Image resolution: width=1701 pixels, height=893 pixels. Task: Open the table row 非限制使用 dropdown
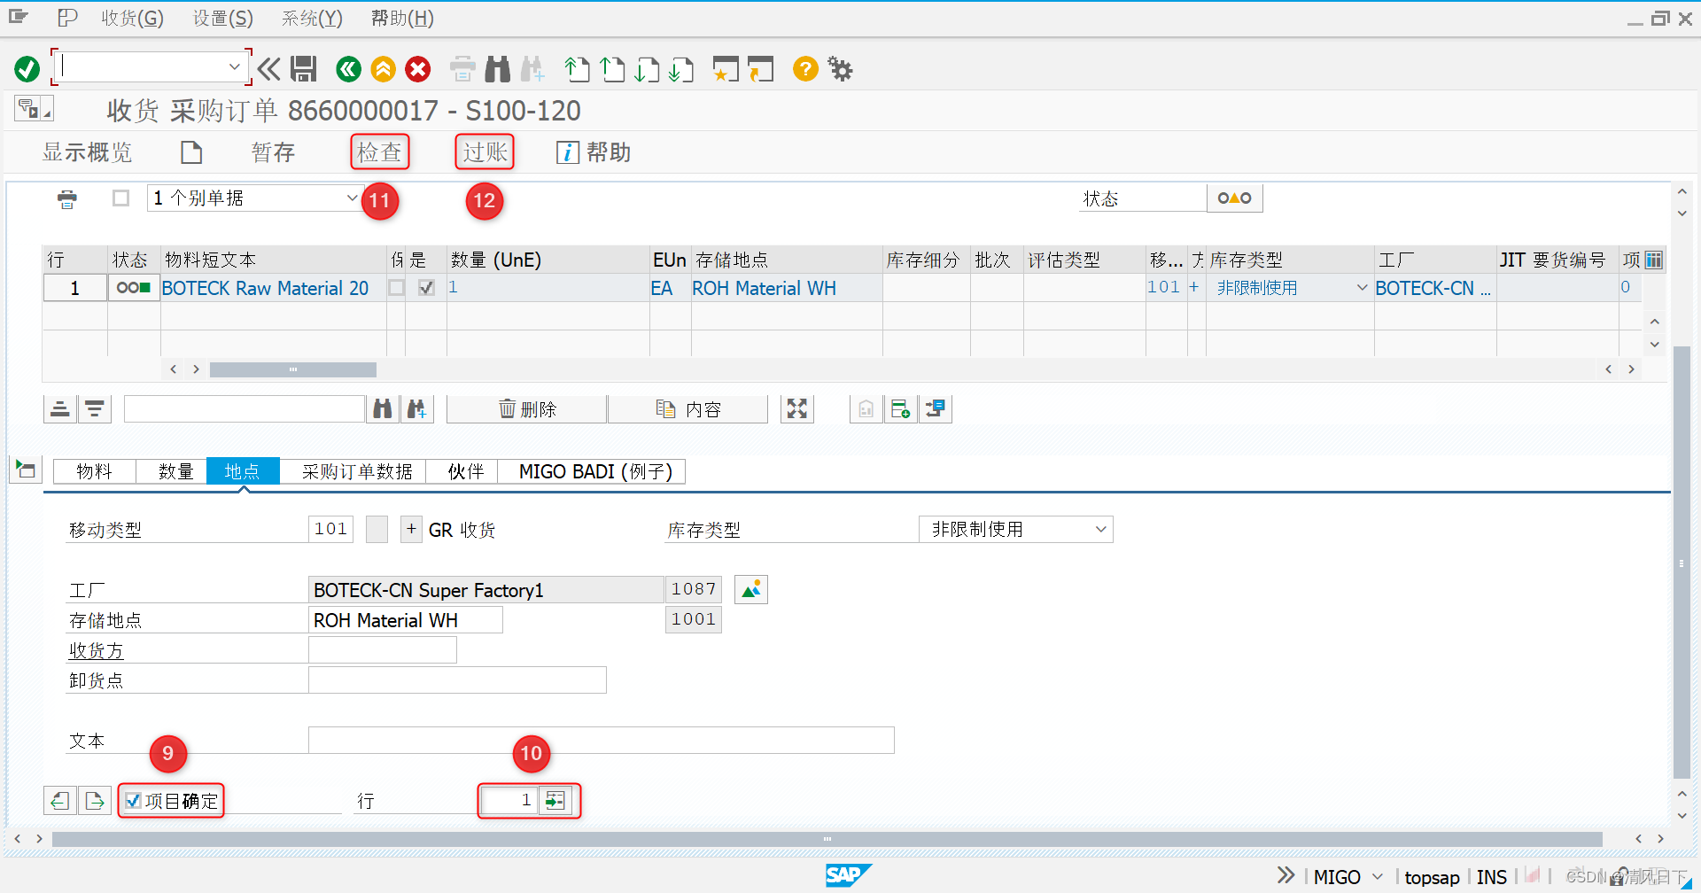tap(1362, 288)
